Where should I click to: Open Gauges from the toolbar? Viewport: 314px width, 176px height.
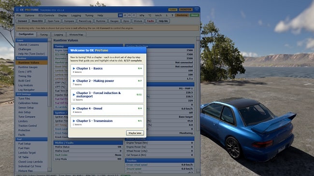114,21
